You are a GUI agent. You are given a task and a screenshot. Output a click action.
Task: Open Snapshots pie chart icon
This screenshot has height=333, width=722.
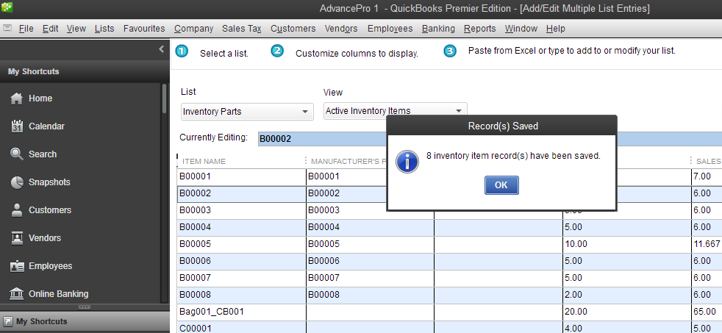(17, 182)
